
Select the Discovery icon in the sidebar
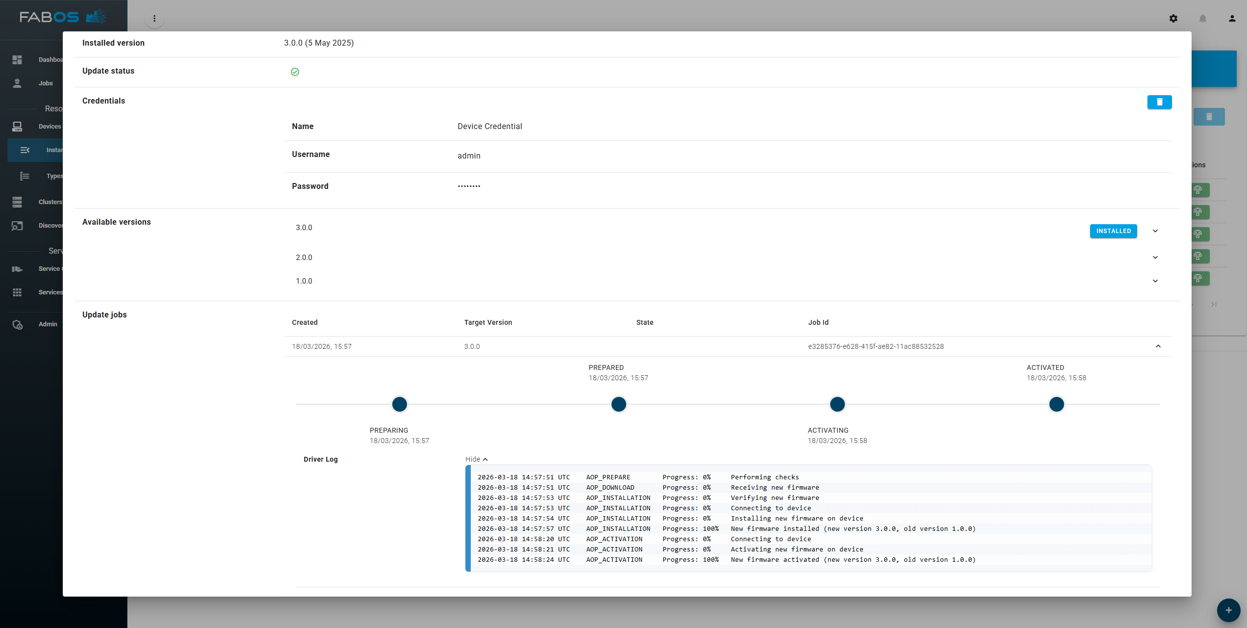[x=17, y=226]
